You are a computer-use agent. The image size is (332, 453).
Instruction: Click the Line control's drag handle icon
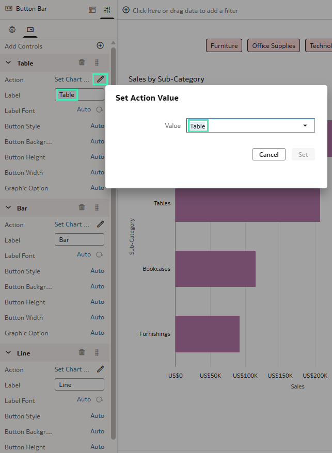click(x=97, y=353)
